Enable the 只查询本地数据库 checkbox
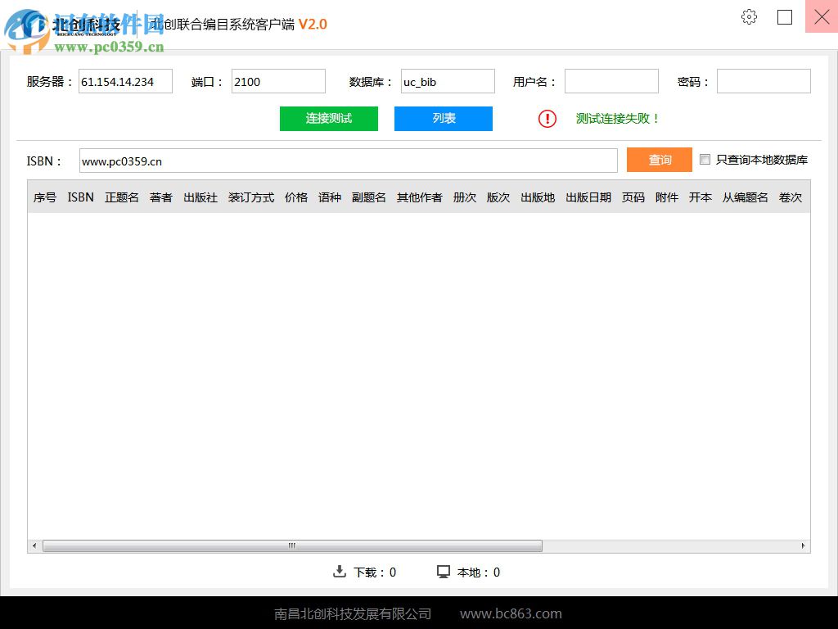Screen dimensions: 838x629 point(705,159)
